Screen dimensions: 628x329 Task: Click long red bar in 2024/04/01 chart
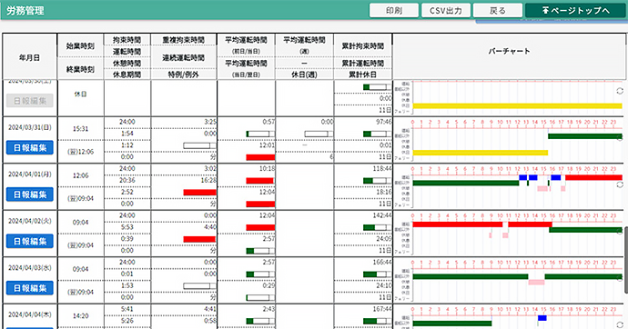coord(593,177)
